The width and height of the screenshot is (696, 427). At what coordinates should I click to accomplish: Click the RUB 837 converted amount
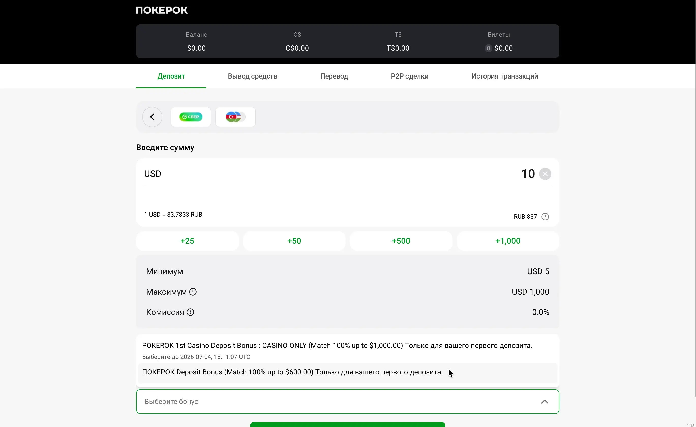tap(525, 217)
